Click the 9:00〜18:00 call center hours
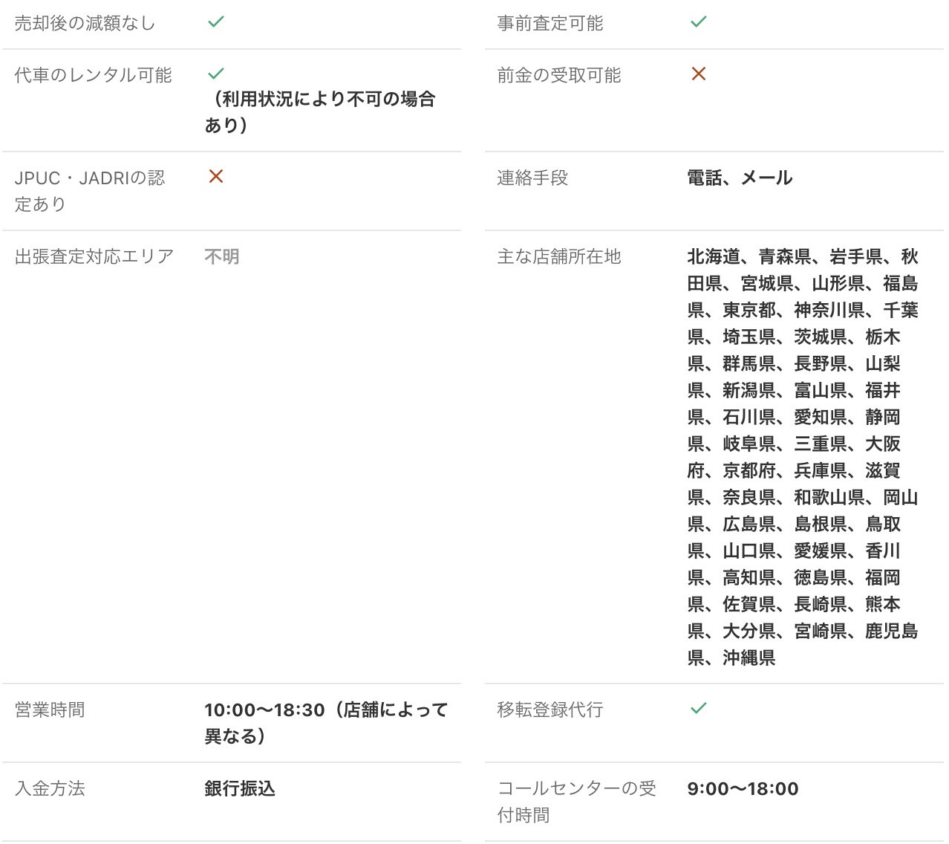949x844 pixels. click(x=743, y=788)
